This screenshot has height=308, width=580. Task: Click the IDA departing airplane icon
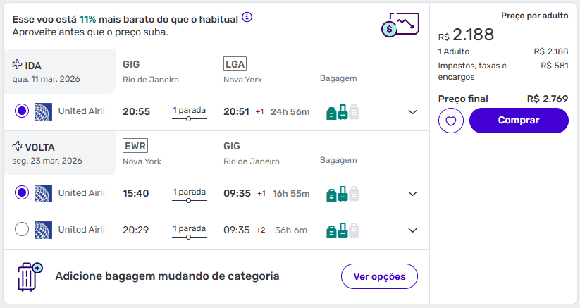[17, 65]
